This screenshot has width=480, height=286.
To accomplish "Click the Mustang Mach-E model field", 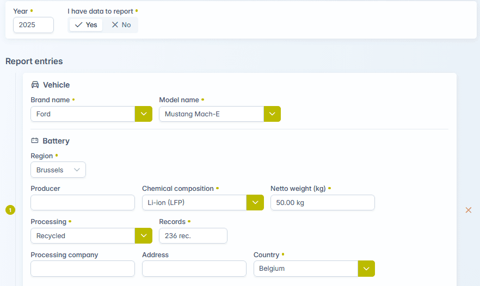I will 211,114.
